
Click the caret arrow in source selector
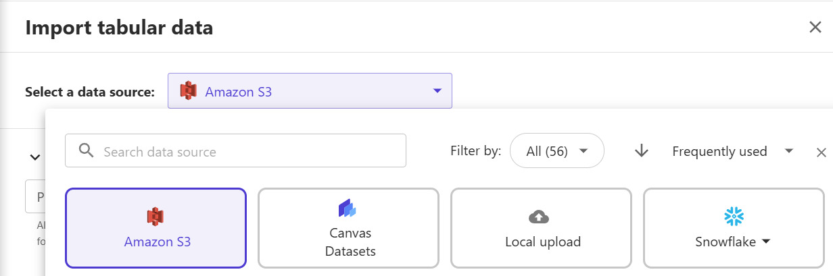pyautogui.click(x=437, y=91)
